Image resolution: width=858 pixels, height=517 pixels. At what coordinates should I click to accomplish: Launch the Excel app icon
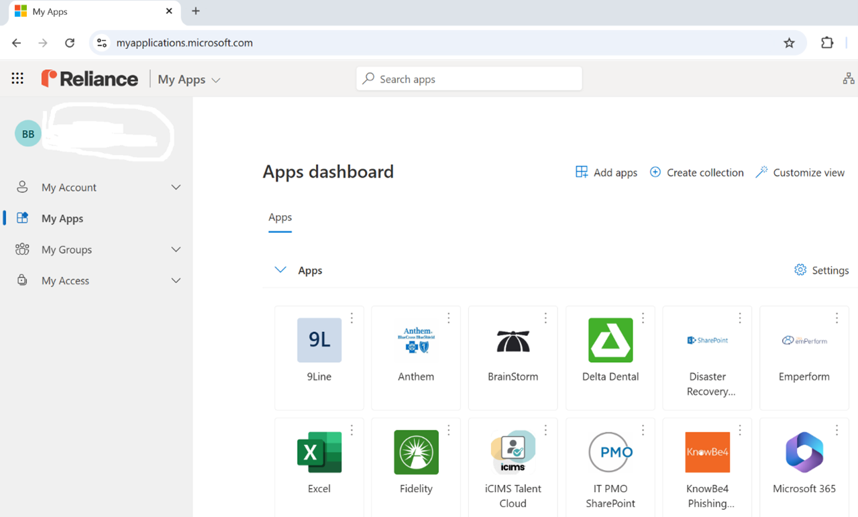point(319,452)
